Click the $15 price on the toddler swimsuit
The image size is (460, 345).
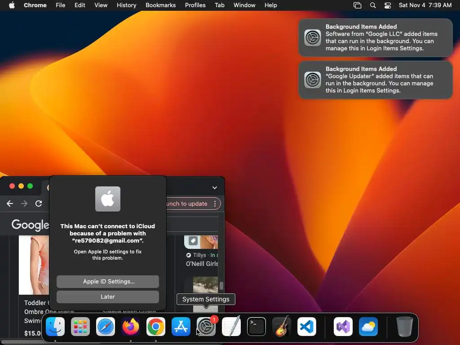coord(32,333)
